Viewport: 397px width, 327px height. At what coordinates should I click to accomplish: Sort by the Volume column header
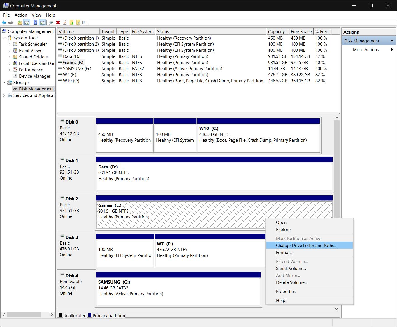point(78,31)
